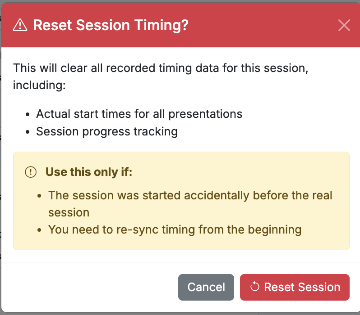Click the warning triangle icon in header
Screen dimensions: 360x315
tap(20, 25)
